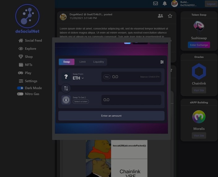Click the Swap To token icon
Screen dimensions: 218x177
point(66,100)
